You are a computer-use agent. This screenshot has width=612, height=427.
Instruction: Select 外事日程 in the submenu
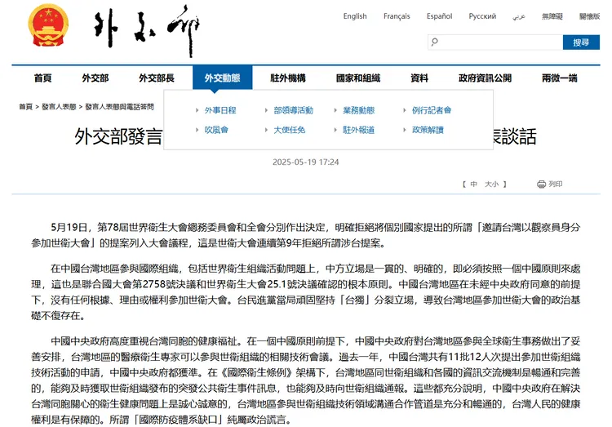point(220,110)
